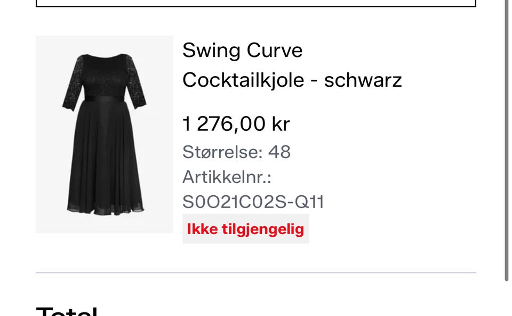This screenshot has height=316, width=512.
Task: Click the 1 276,00 kr price
Action: click(x=236, y=124)
